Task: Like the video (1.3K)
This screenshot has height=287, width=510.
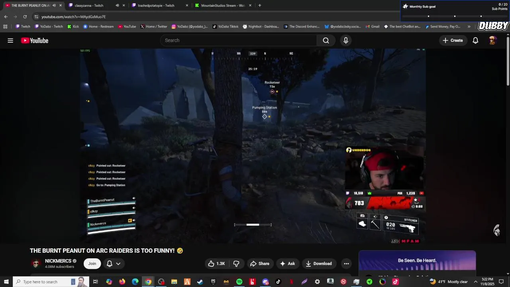Action: [216, 263]
